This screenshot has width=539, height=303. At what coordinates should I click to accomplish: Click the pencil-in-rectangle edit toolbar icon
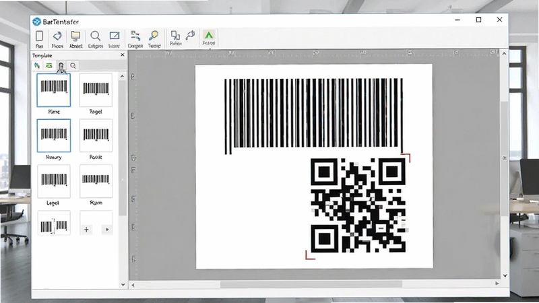pyautogui.click(x=114, y=36)
